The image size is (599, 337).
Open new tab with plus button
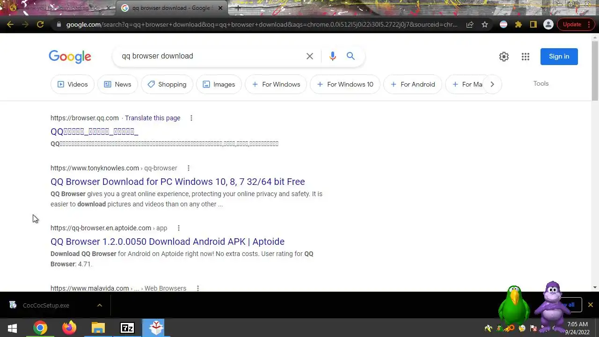238,8
